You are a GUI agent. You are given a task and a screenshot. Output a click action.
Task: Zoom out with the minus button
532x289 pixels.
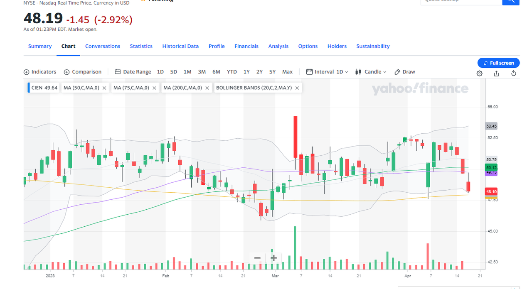click(257, 258)
